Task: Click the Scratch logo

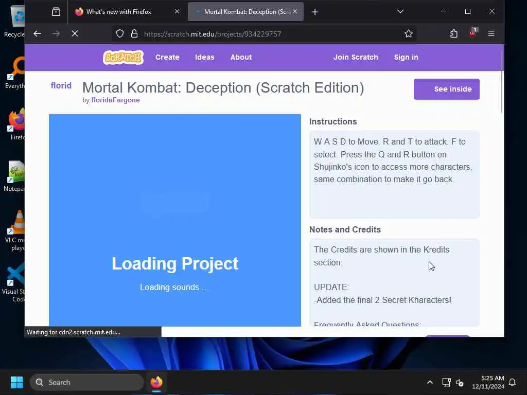Action: pyautogui.click(x=124, y=58)
